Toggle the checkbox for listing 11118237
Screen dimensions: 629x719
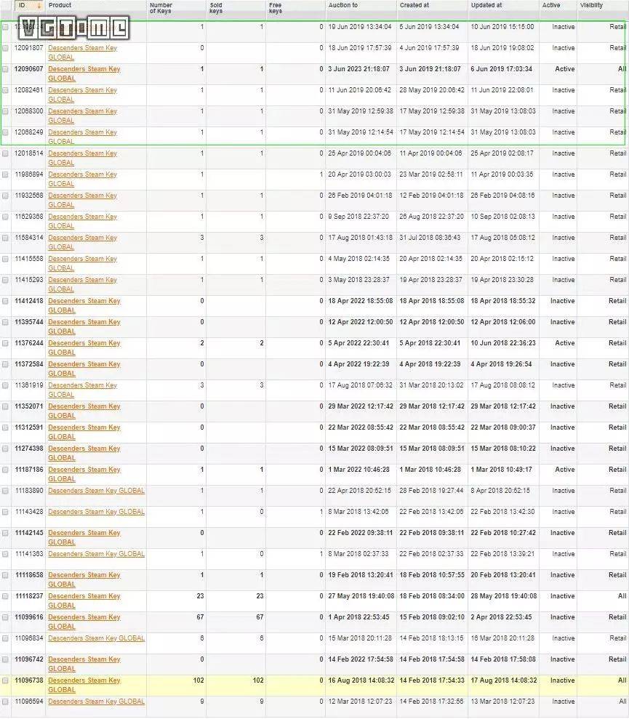coord(6,597)
